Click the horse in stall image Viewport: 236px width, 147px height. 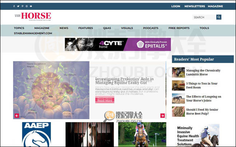(90, 134)
